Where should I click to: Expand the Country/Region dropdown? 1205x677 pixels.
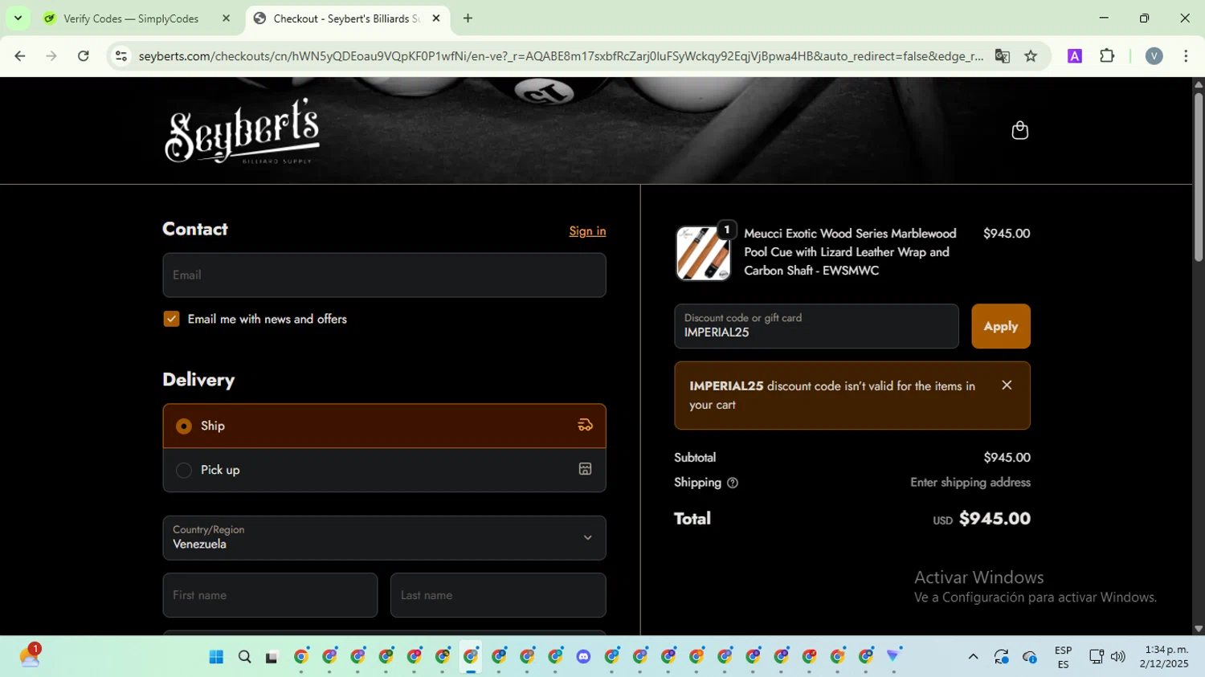[384, 538]
